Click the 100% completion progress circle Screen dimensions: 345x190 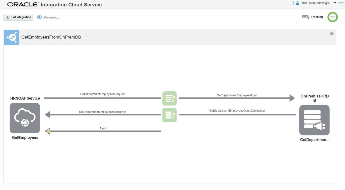pyautogui.click(x=333, y=17)
